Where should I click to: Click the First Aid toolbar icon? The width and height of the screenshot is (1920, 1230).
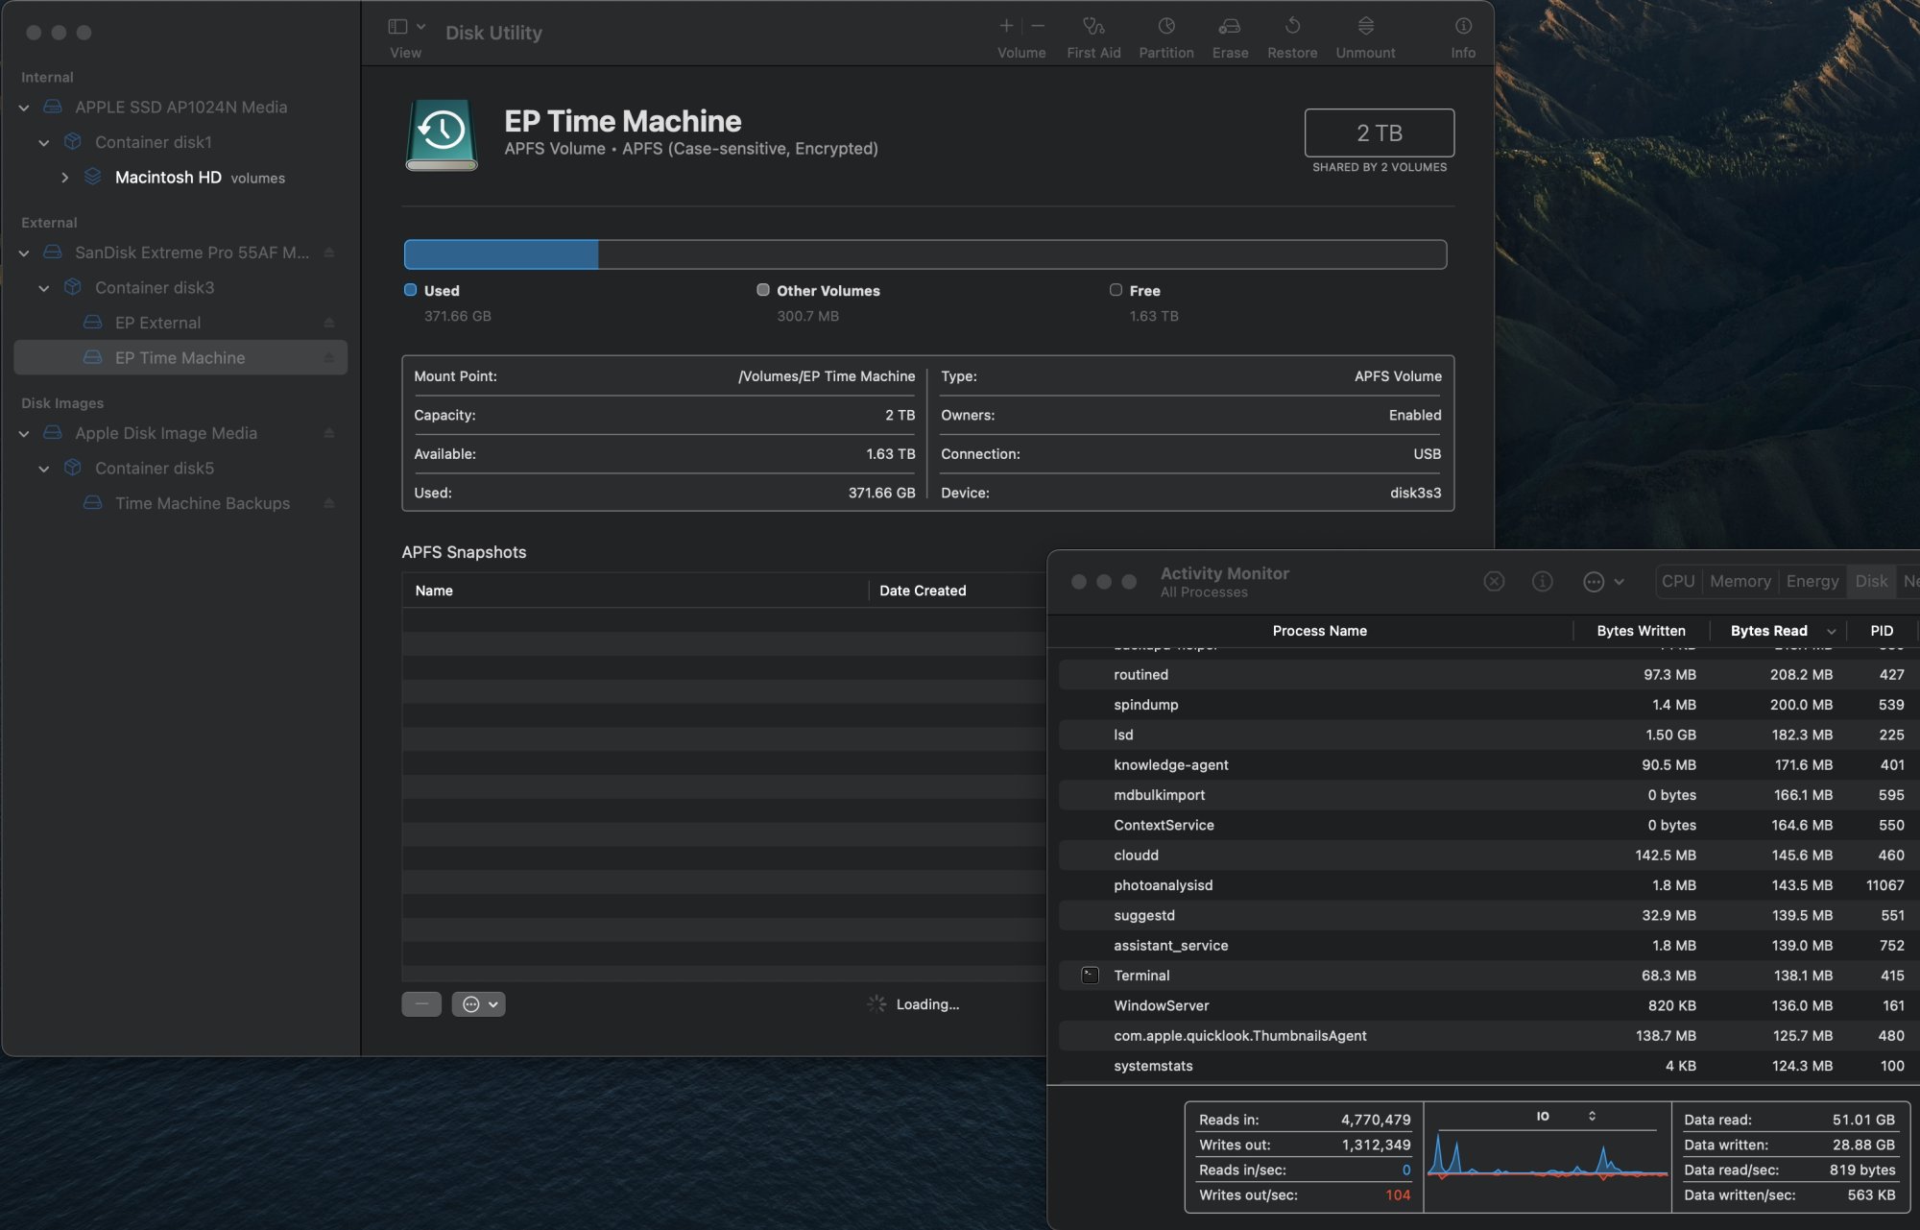[x=1093, y=27]
